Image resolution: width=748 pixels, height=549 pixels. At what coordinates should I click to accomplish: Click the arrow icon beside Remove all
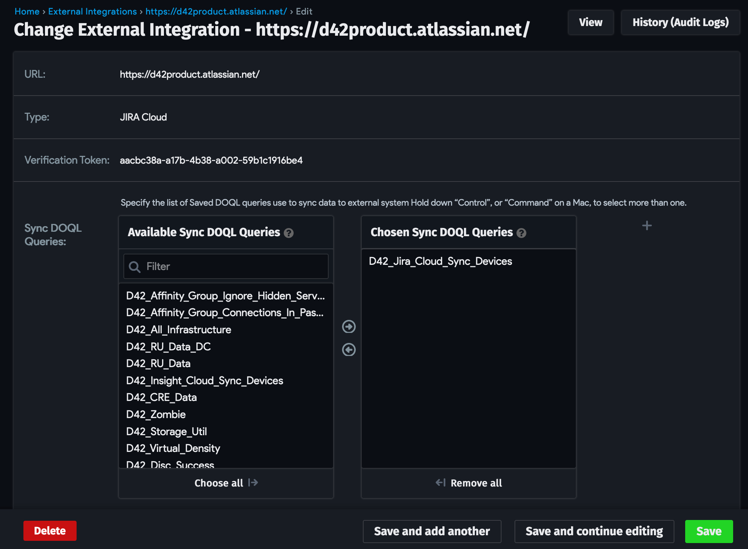click(x=440, y=482)
